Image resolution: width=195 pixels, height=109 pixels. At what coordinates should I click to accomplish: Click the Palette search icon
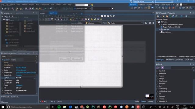coord(193,68)
